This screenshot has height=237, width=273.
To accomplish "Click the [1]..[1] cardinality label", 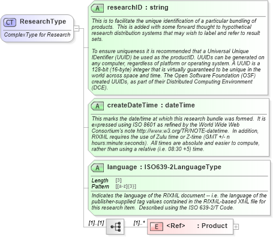I will click(96, 223).
